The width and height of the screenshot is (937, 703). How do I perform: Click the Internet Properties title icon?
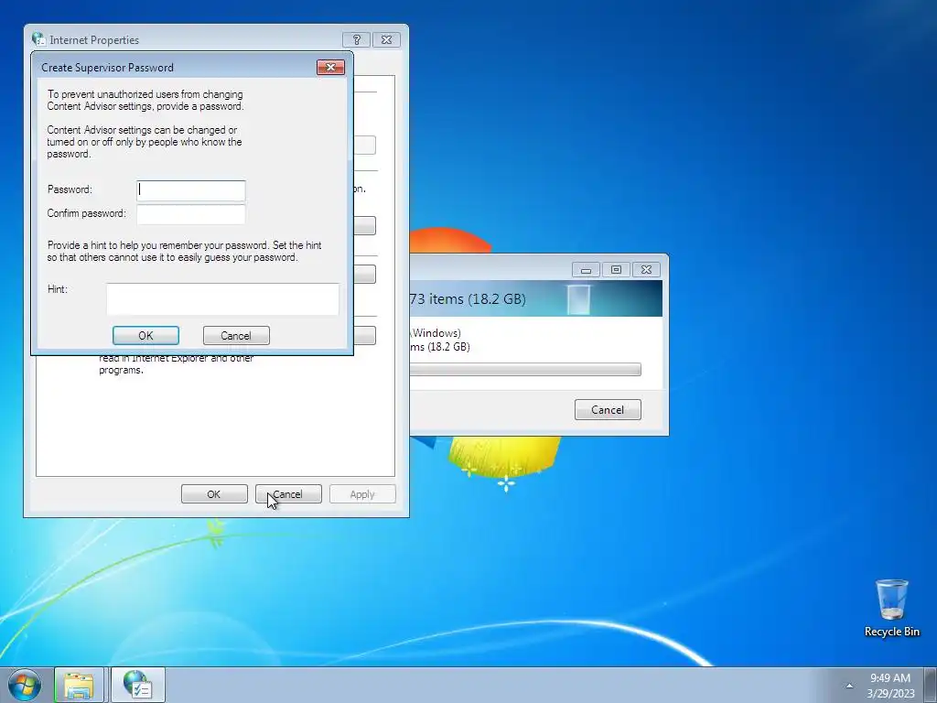click(38, 39)
